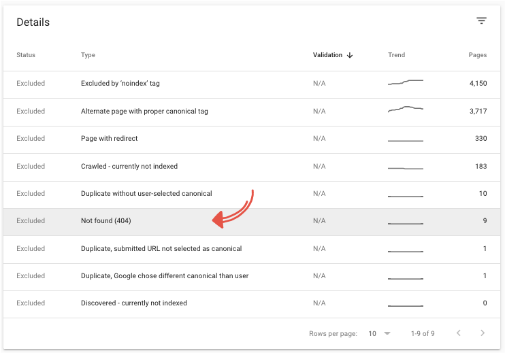Select Duplicate, Google chose different canonical row

[165, 276]
